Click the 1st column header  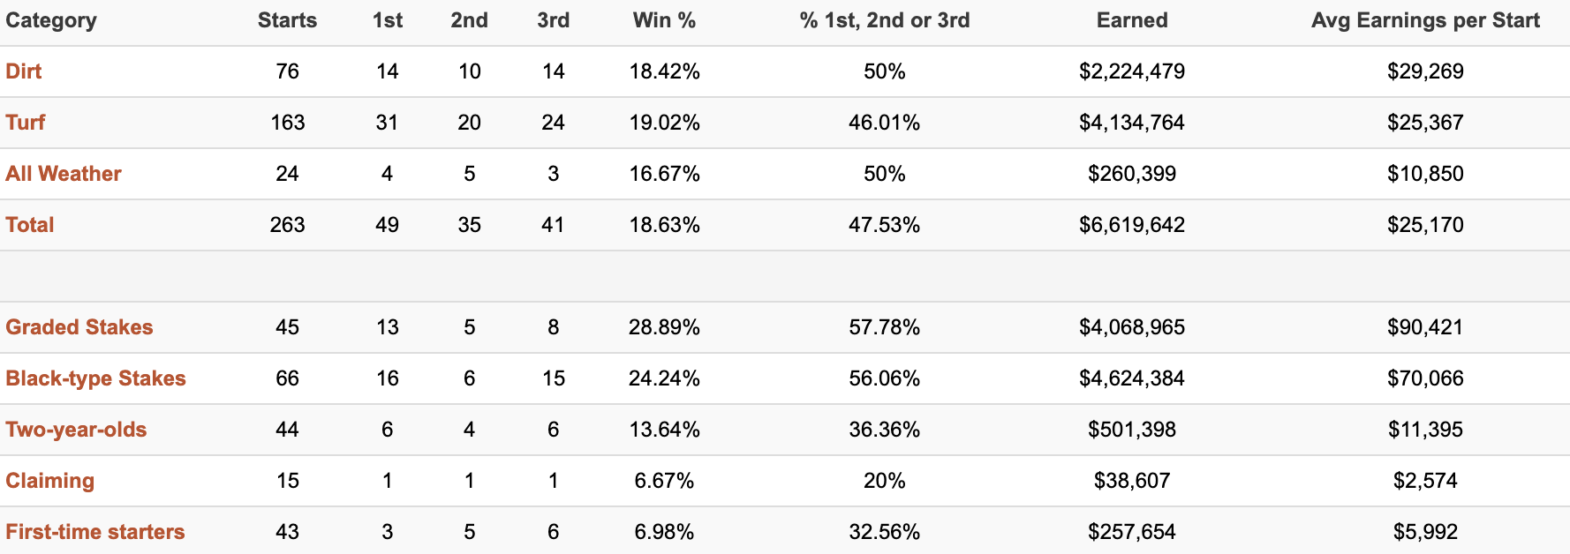(x=388, y=20)
